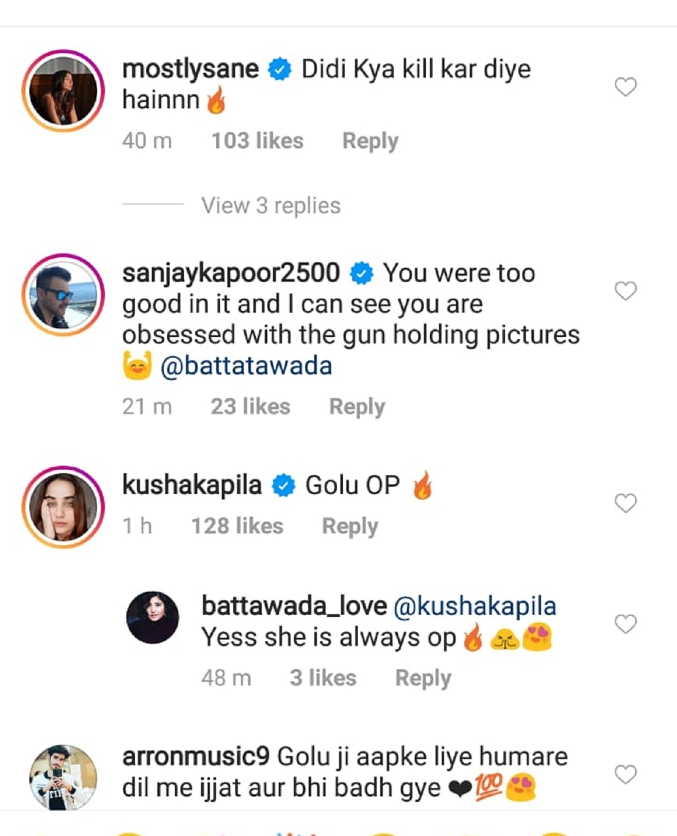
Task: Reply to mostlysane's comment
Action: [370, 141]
